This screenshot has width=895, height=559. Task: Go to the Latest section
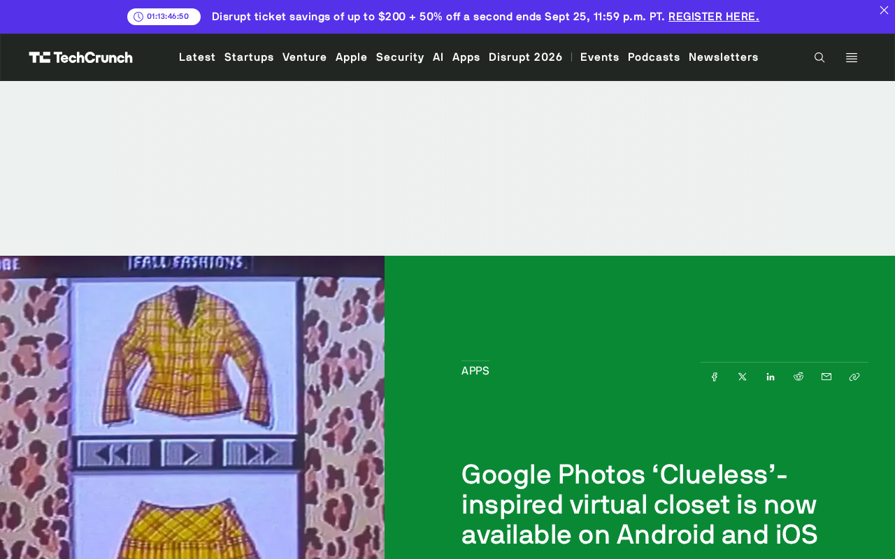point(197,57)
